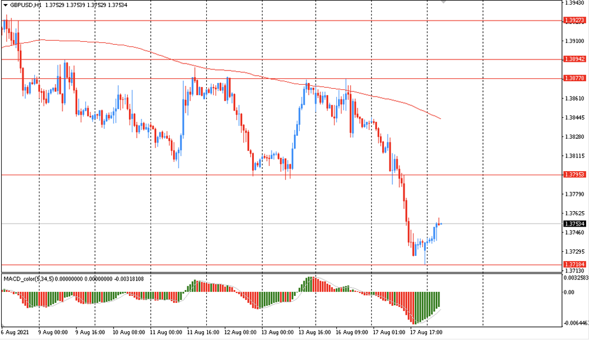Click the 10 Aug 08:00 time axis label
This screenshot has width=589, height=340.
[129, 332]
